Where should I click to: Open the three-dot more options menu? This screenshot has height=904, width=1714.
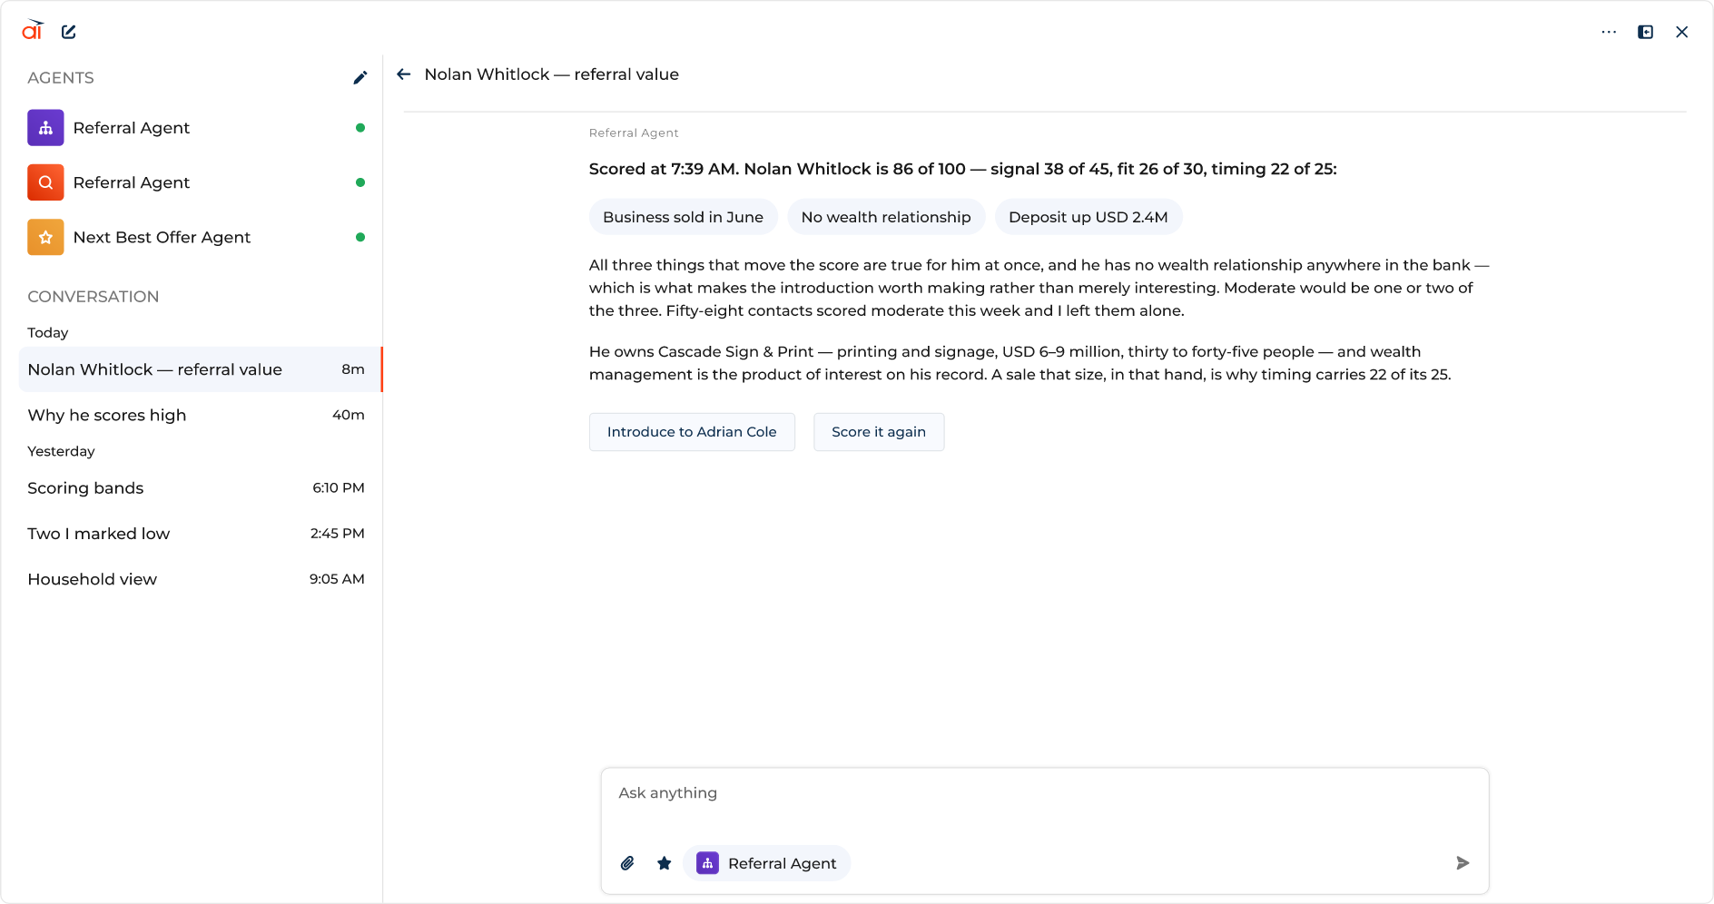coord(1609,32)
